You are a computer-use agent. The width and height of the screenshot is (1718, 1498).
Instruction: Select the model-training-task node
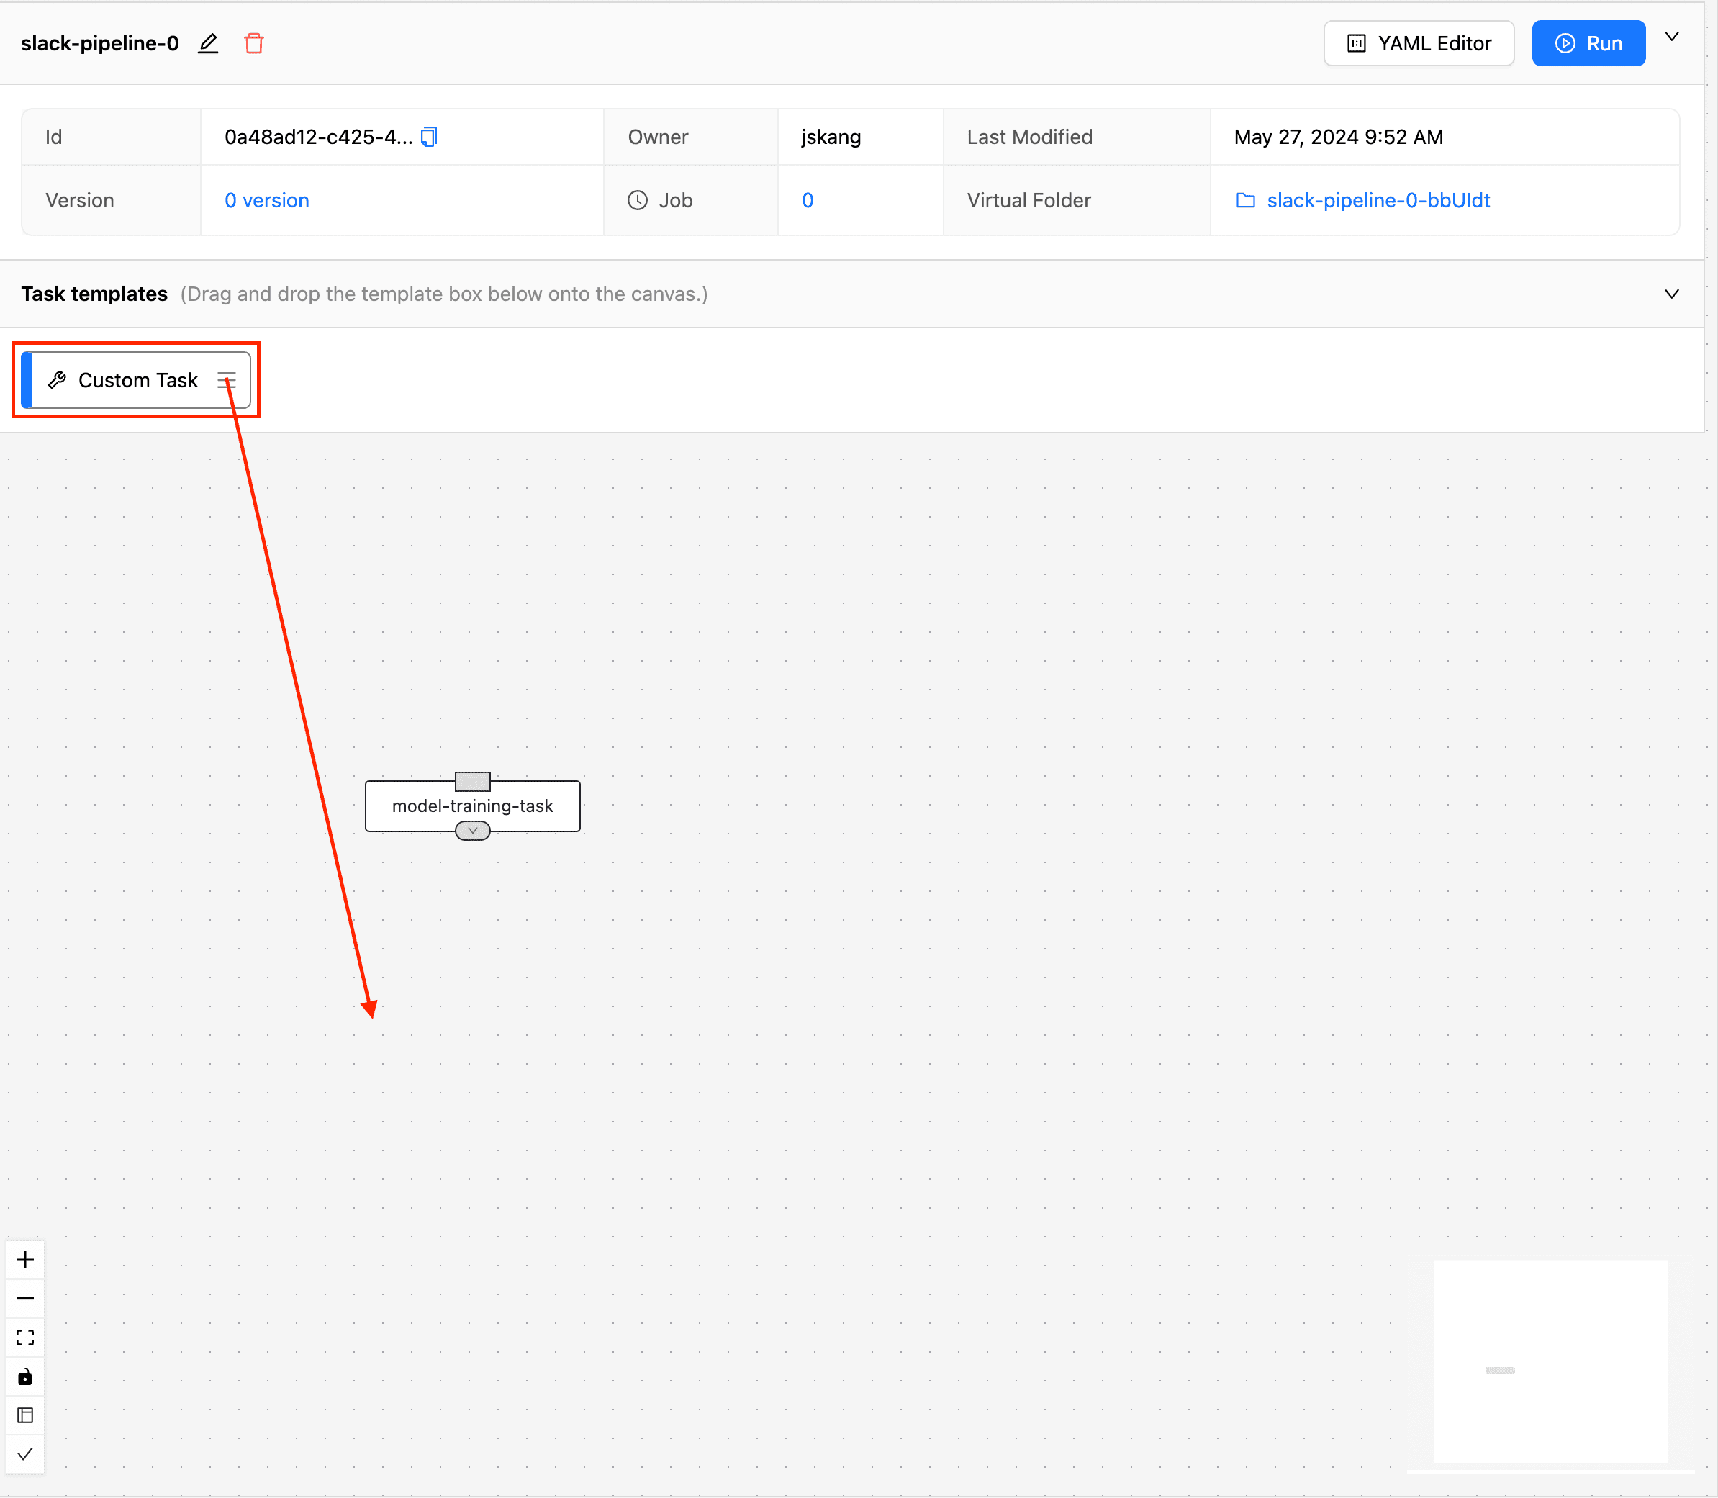473,806
